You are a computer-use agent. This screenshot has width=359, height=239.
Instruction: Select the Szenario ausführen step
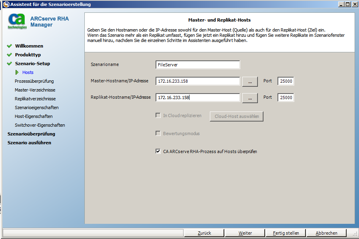click(29, 143)
